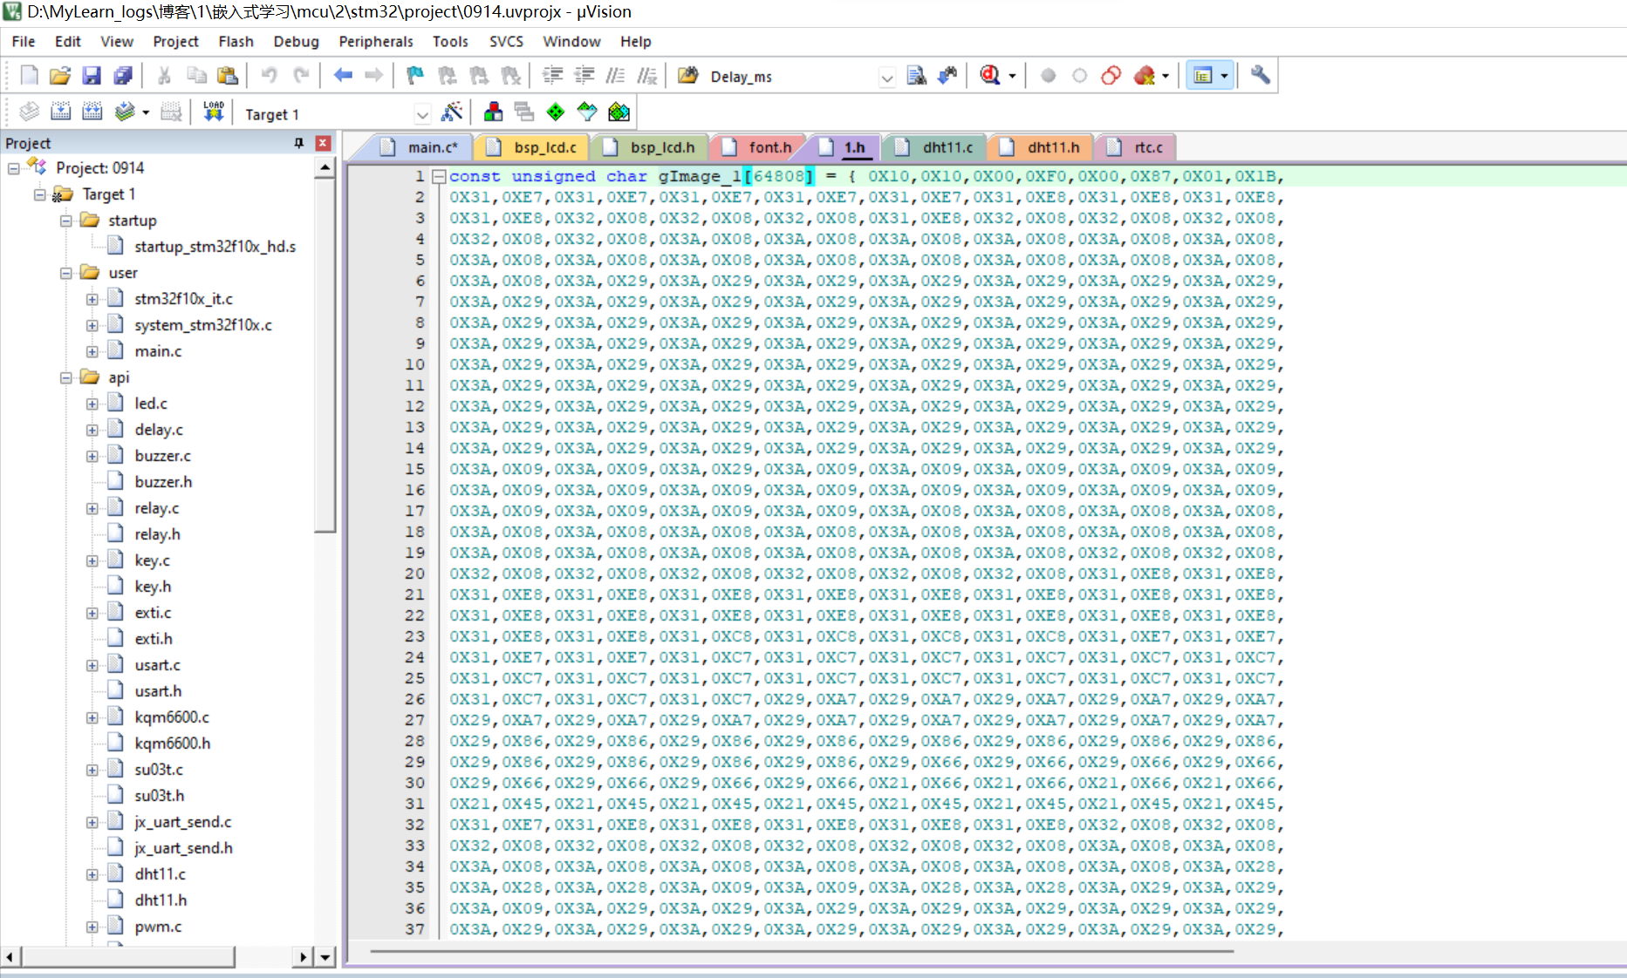Click the Find icon with document and binoculars
This screenshot has height=978, width=1627.
point(916,76)
